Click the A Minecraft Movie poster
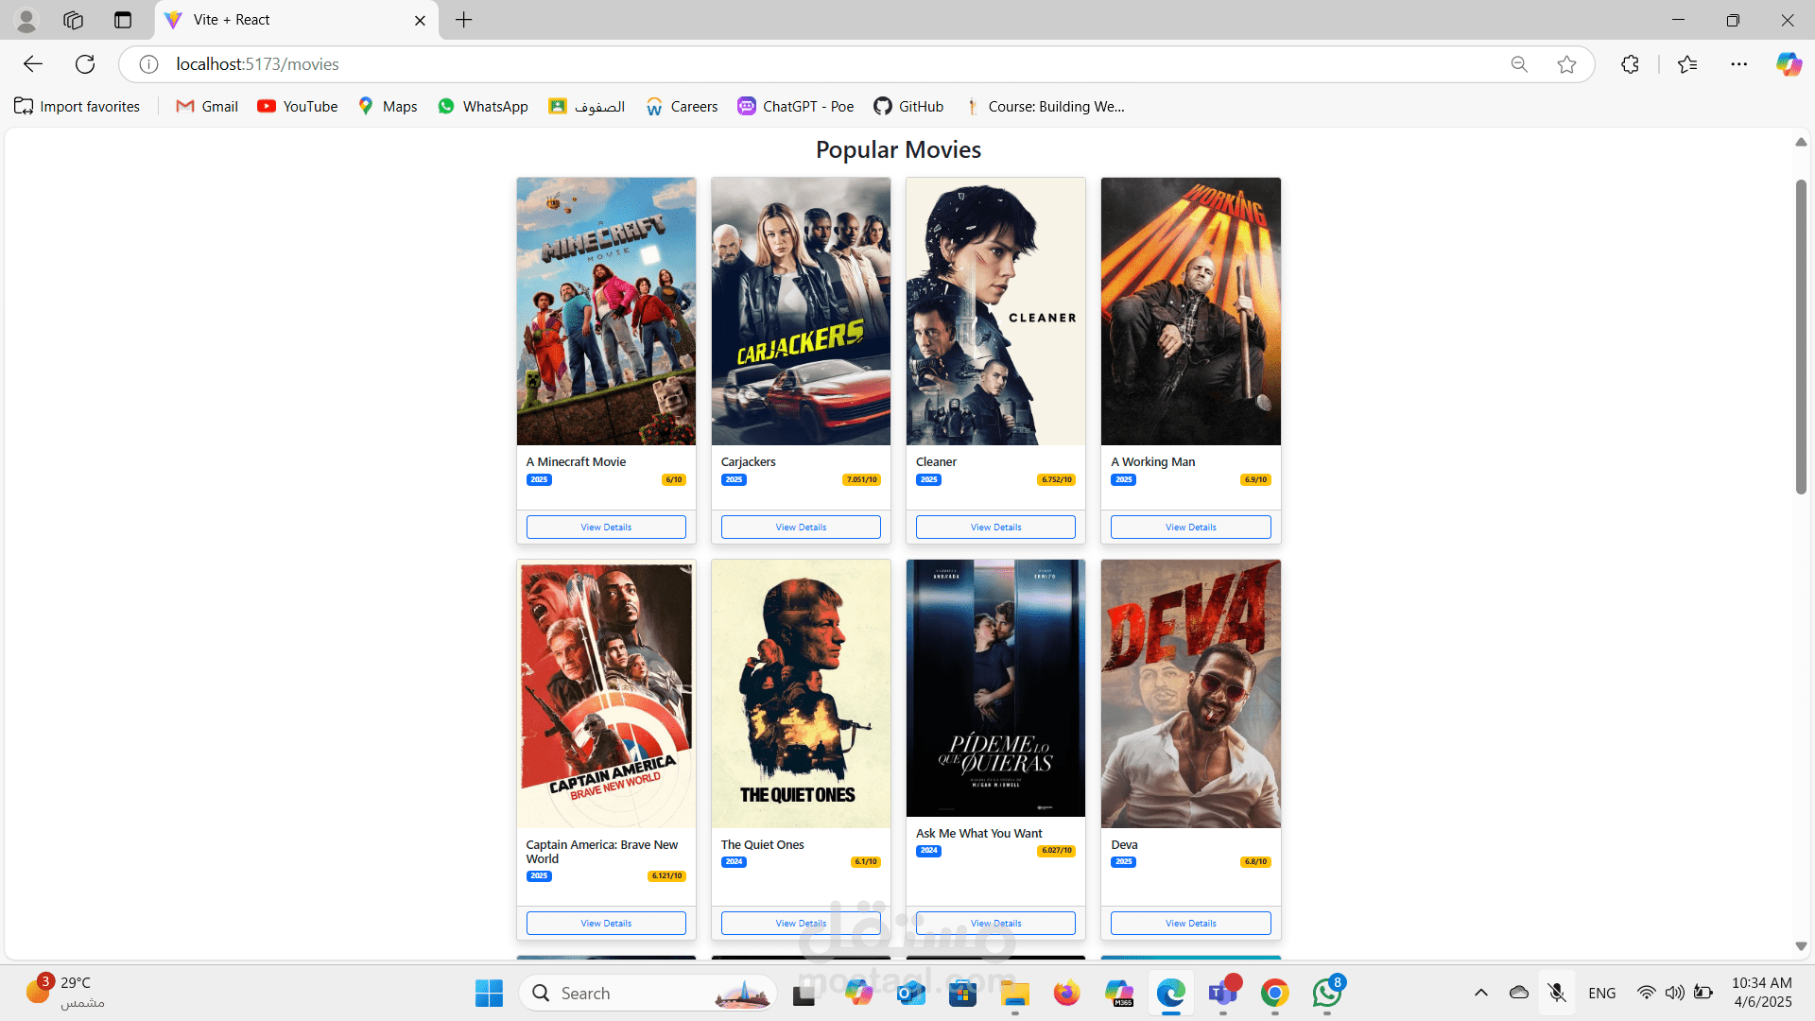The height and width of the screenshot is (1021, 1815). pyautogui.click(x=606, y=311)
